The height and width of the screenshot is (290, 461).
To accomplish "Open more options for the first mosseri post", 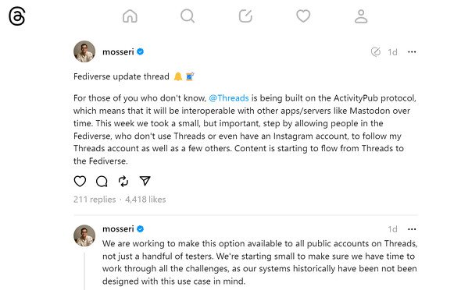I will click(412, 52).
